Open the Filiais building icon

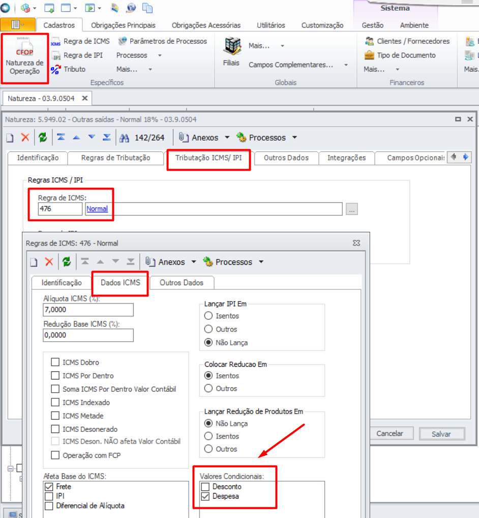coord(232,46)
